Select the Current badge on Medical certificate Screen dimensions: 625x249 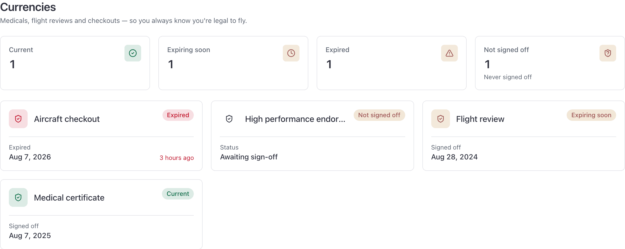[178, 194]
